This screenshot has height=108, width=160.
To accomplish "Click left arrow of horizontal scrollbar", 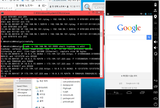I will point(17,81).
